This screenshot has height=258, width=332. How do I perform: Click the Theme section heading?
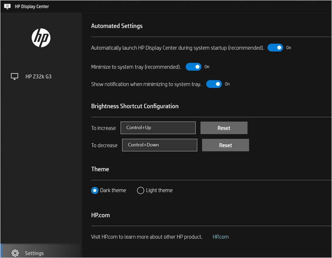click(x=100, y=169)
